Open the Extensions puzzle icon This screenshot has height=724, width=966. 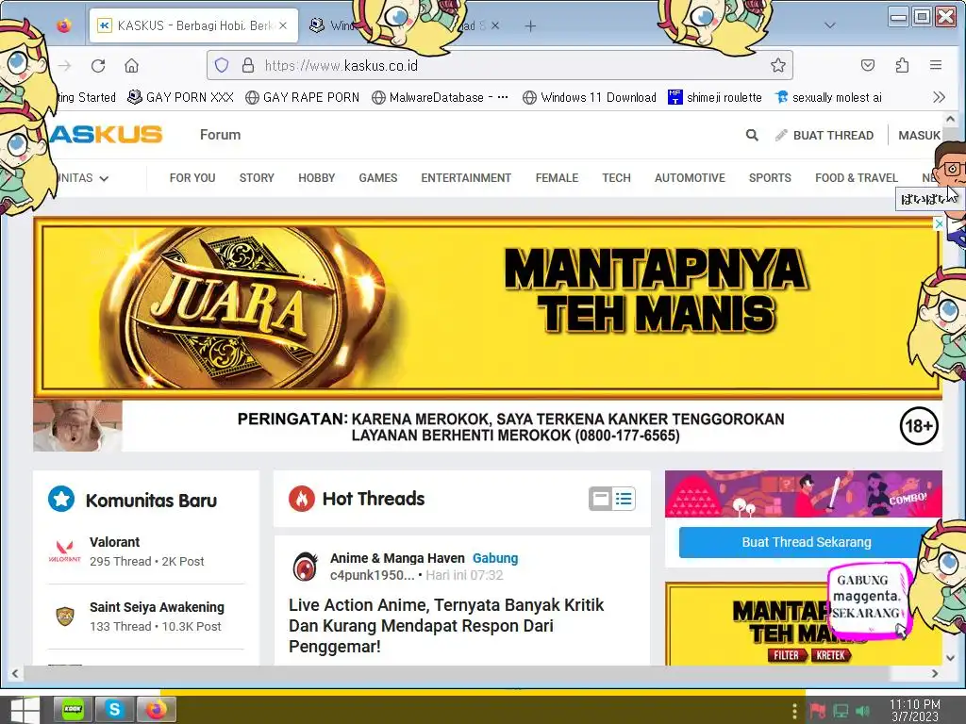[902, 65]
